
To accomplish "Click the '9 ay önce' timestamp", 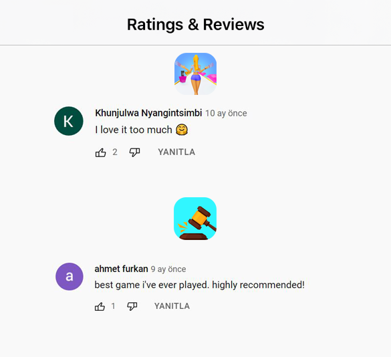I will click(168, 269).
